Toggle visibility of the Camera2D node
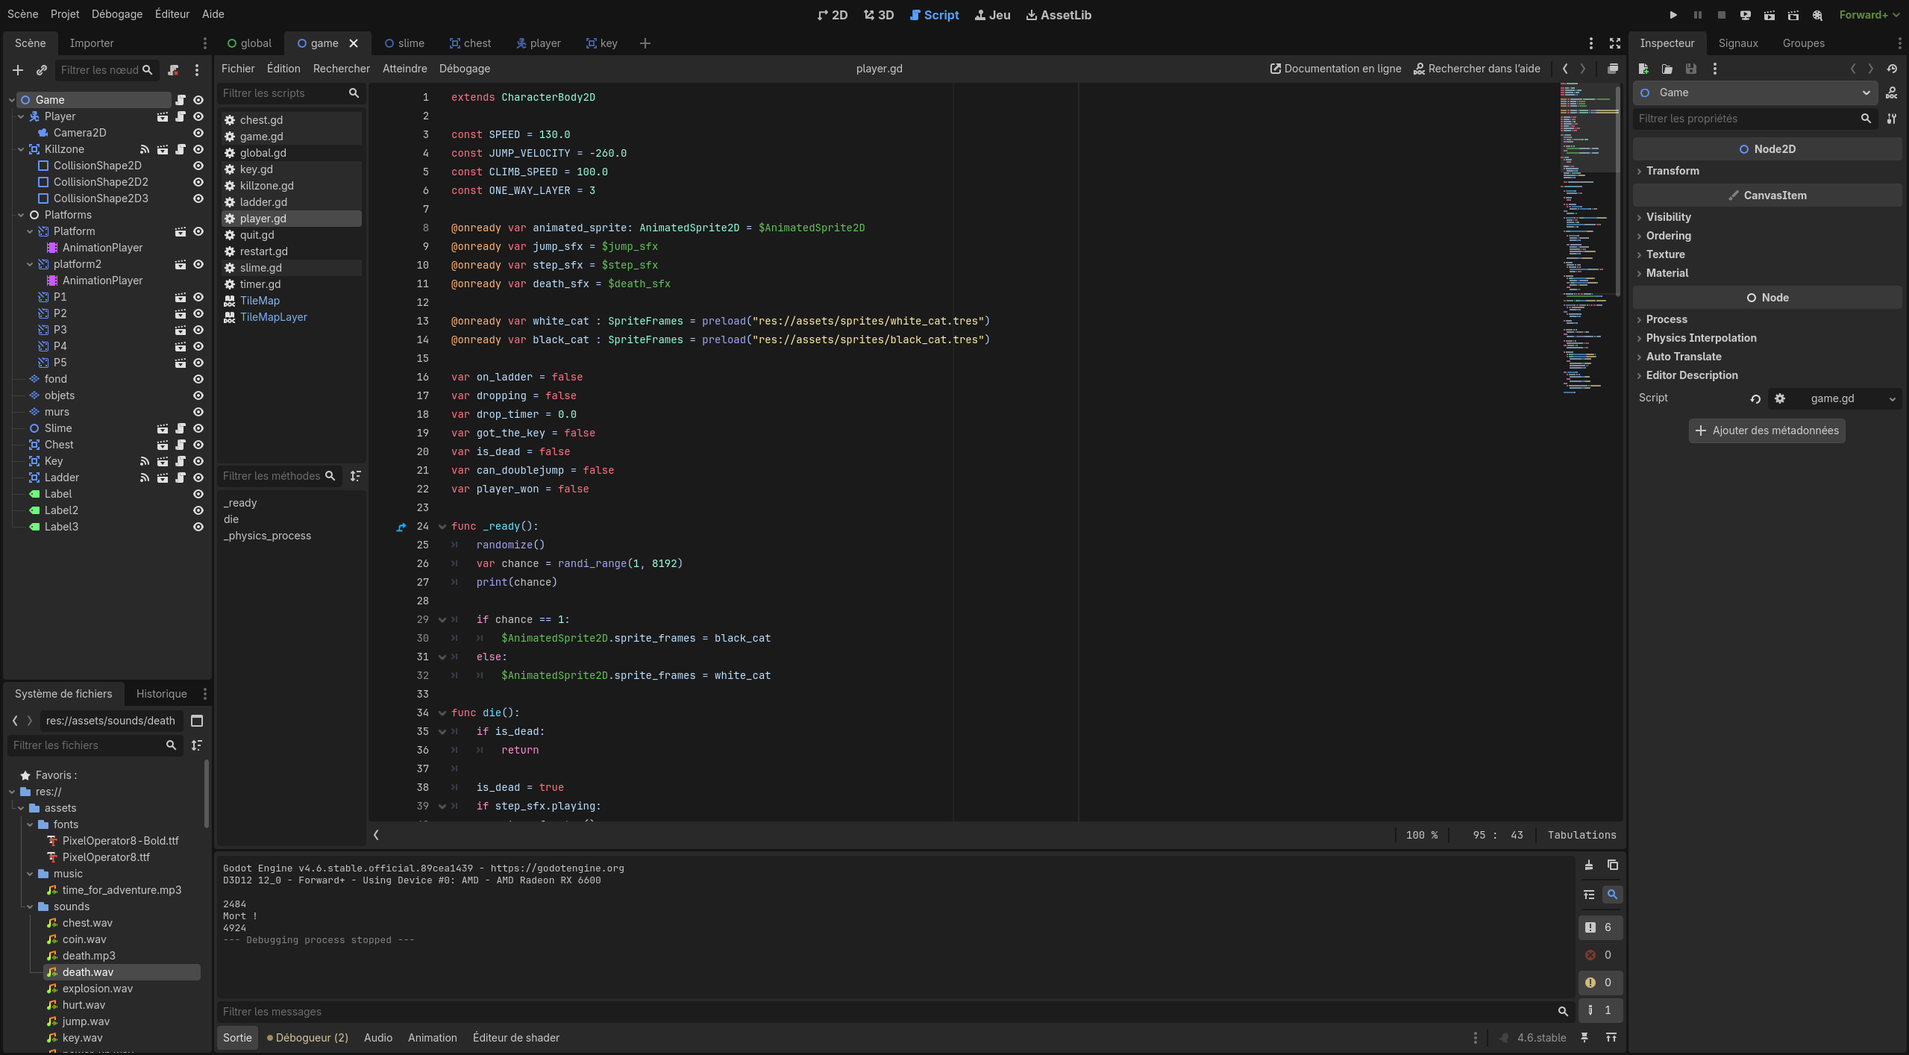Viewport: 1909px width, 1055px height. (x=198, y=133)
